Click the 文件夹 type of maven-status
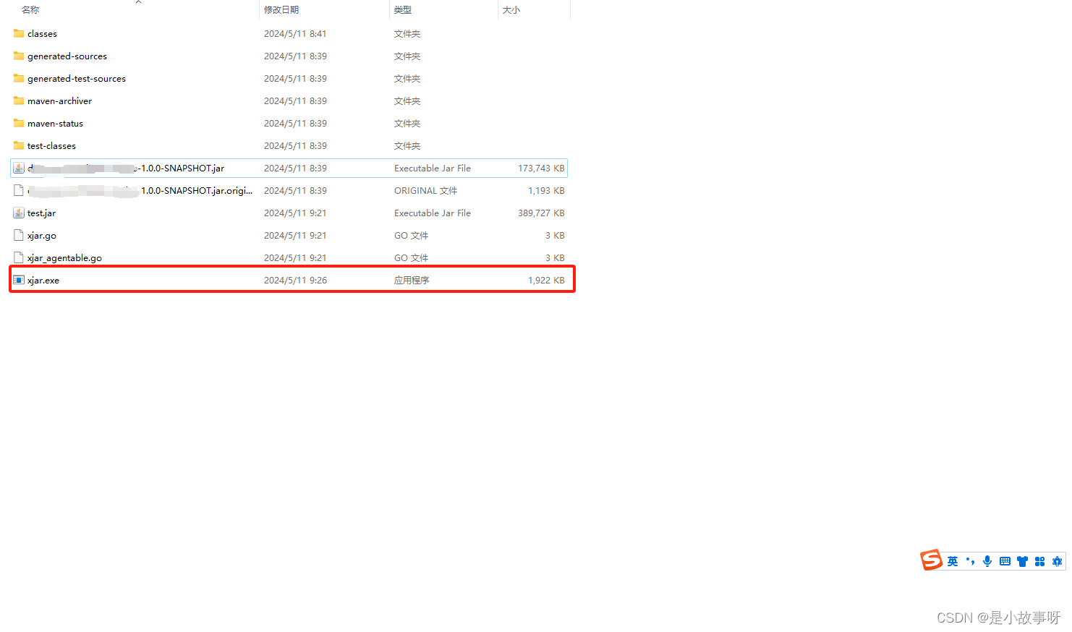 pos(407,124)
